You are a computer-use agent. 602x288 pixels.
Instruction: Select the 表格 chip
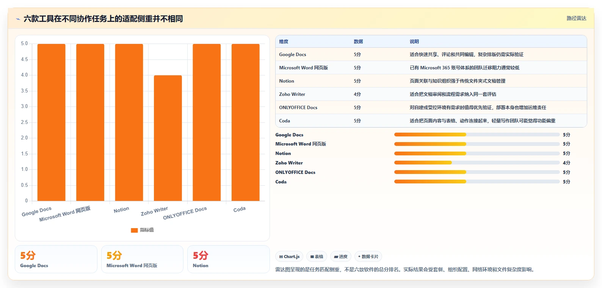(x=317, y=257)
